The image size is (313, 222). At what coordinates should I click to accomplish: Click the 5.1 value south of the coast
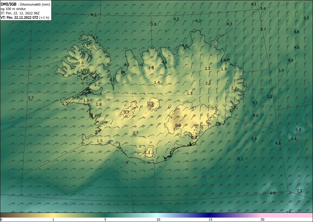[x=240, y=159]
